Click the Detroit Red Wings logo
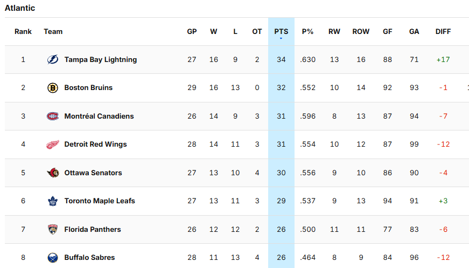Image resolution: width=469 pixels, height=268 pixels. (53, 145)
